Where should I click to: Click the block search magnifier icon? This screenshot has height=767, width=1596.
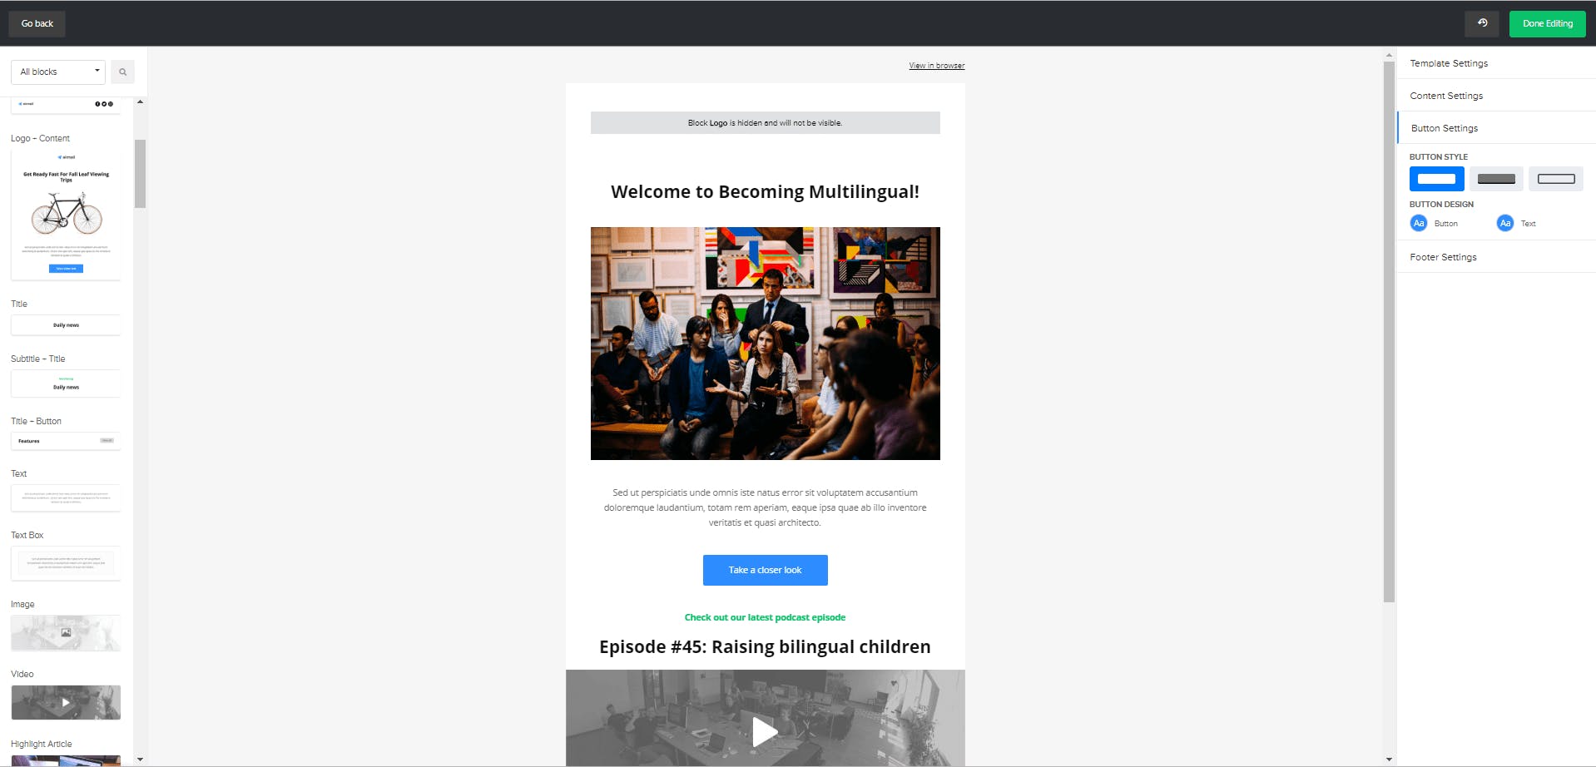(122, 72)
